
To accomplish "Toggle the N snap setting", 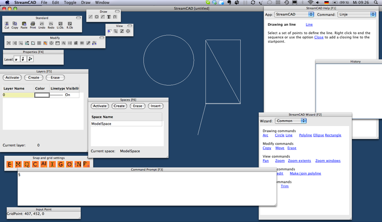I will (78, 164).
